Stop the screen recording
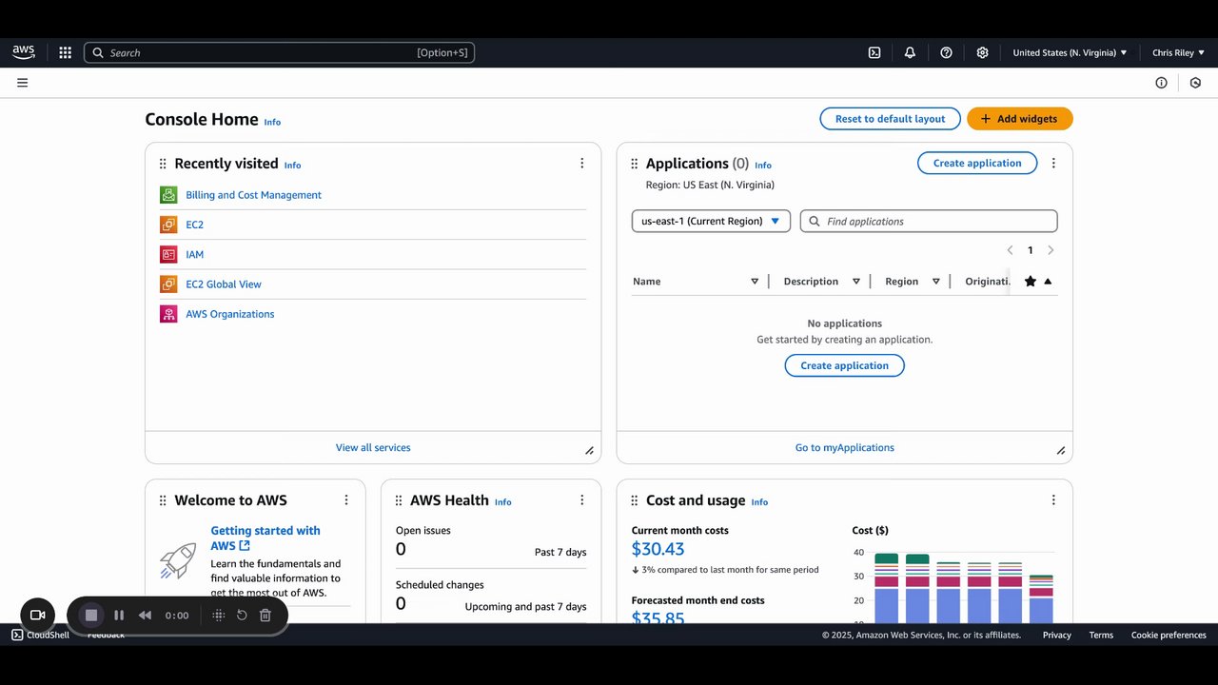 point(91,615)
